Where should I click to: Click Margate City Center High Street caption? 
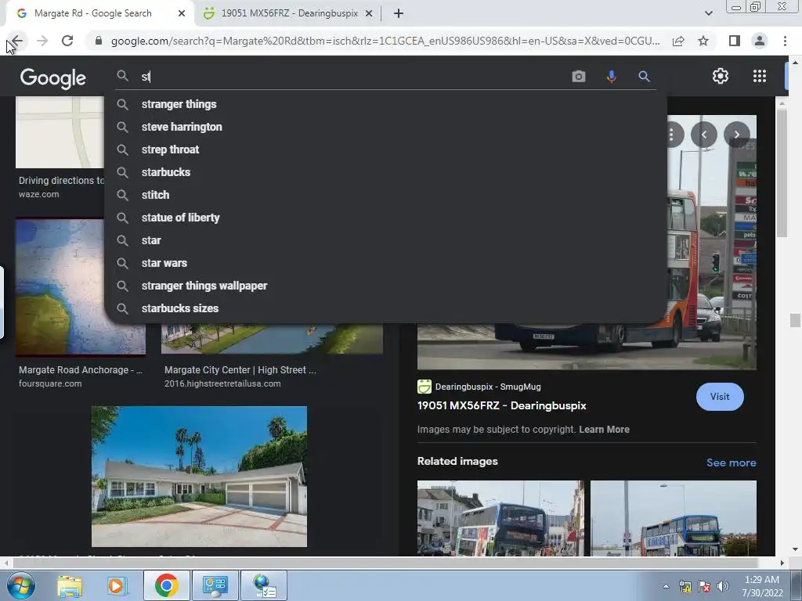click(x=240, y=370)
